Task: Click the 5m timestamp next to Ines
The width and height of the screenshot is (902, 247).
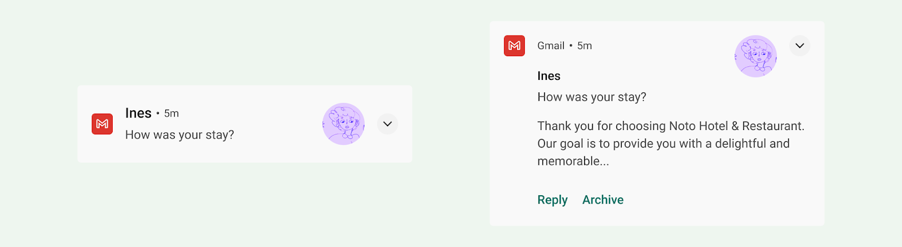Action: pos(171,114)
